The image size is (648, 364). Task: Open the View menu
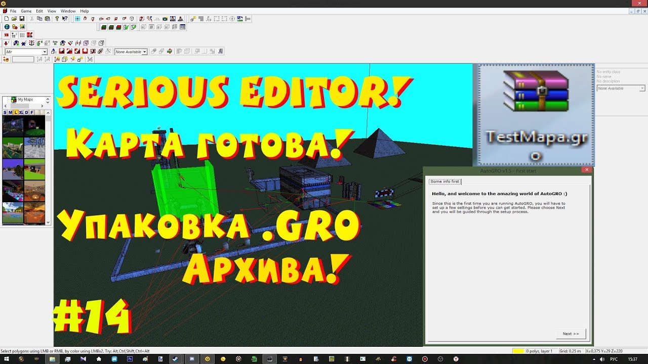pyautogui.click(x=52, y=11)
